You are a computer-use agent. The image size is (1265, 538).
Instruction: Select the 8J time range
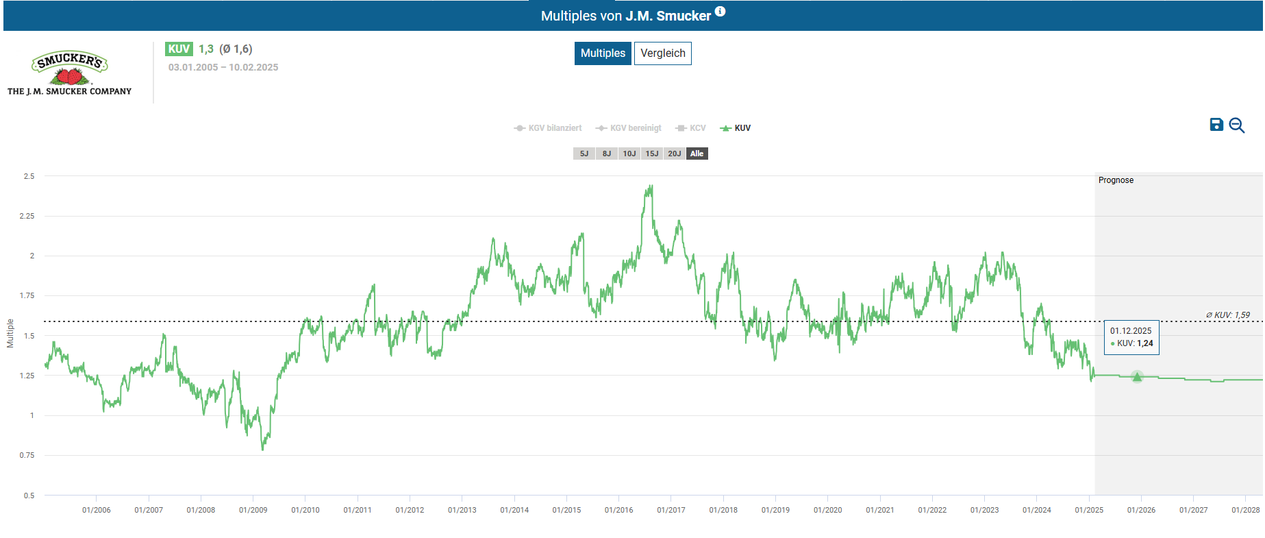[x=607, y=154]
